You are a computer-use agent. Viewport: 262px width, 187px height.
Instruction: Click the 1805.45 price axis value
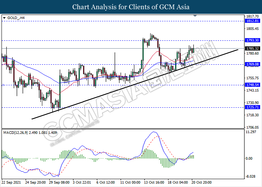(253, 29)
